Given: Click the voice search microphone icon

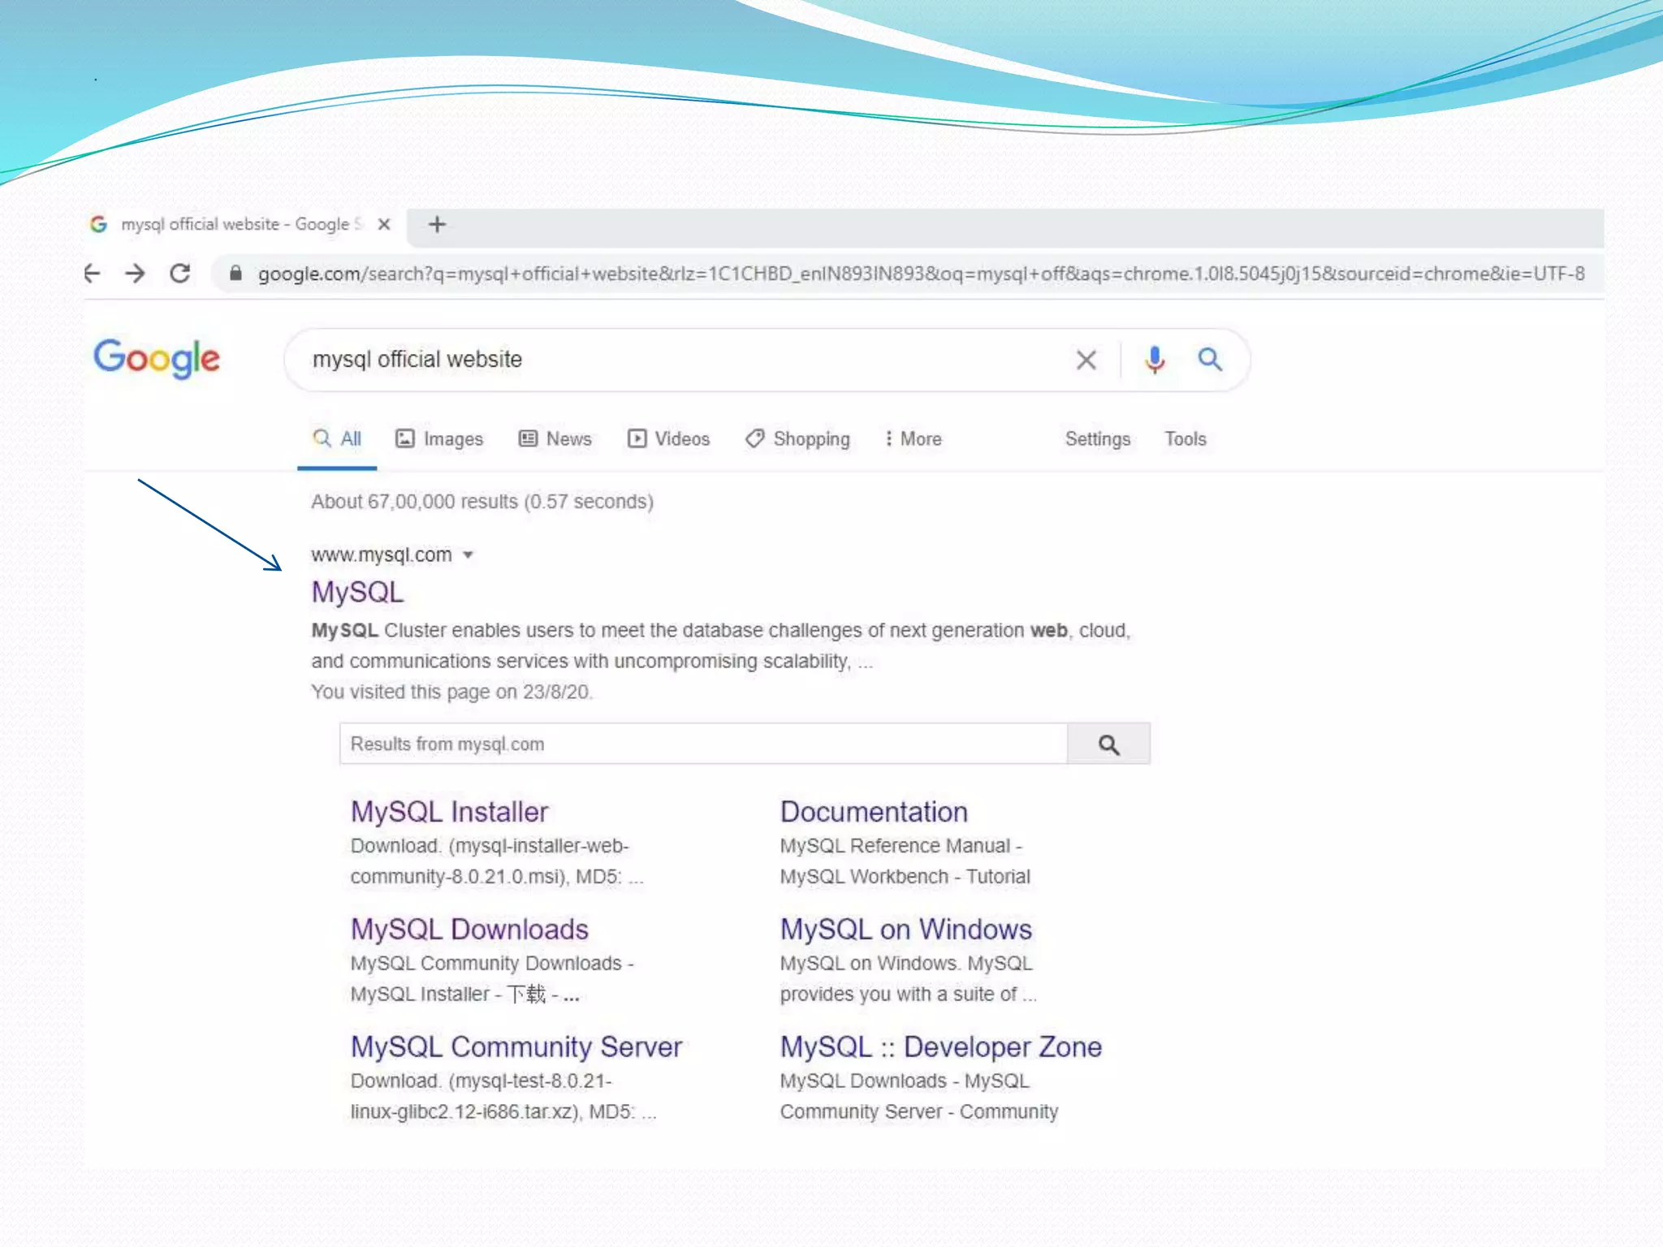Looking at the screenshot, I should [1154, 359].
